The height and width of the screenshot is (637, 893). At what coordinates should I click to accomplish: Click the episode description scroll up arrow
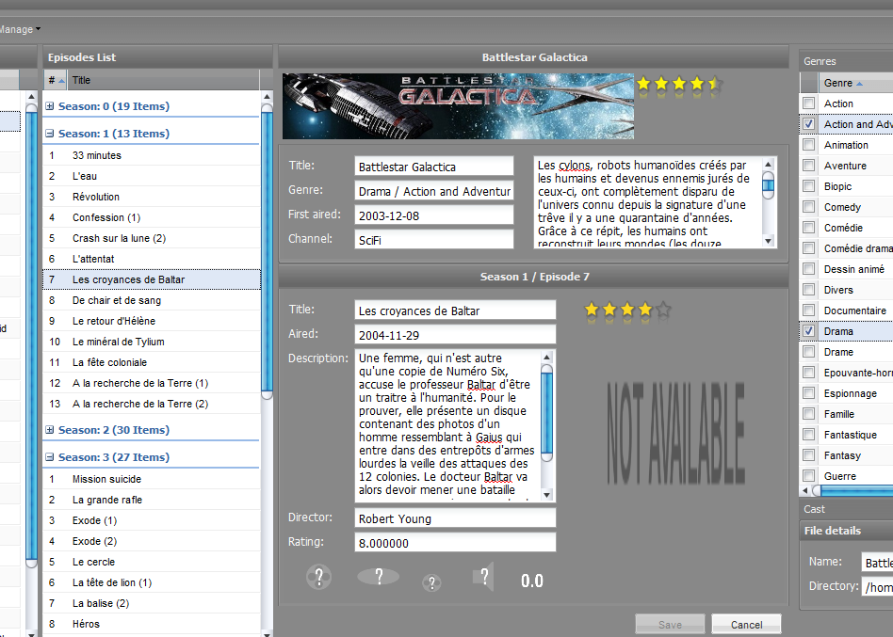pyautogui.click(x=546, y=358)
